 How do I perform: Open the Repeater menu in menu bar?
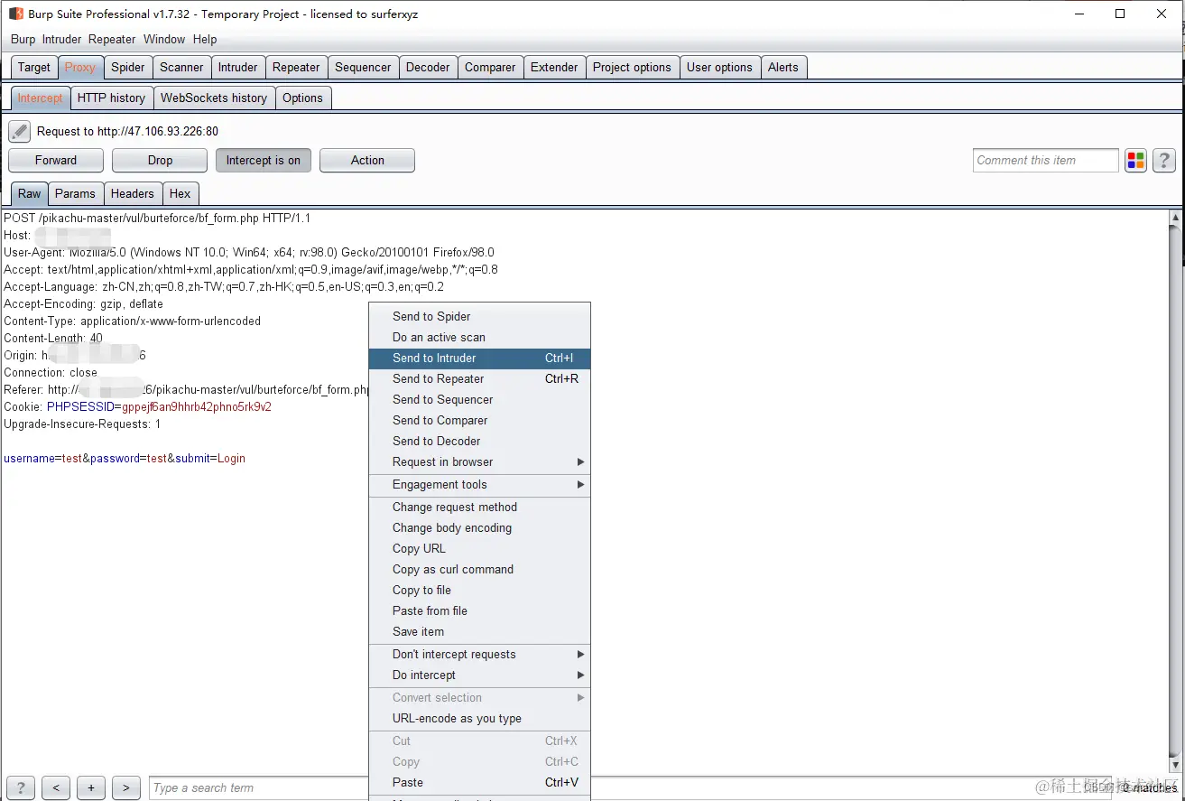coord(112,39)
